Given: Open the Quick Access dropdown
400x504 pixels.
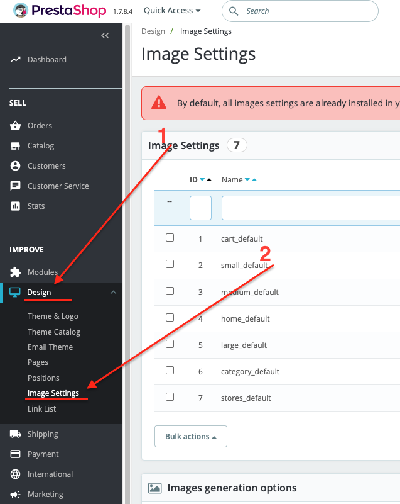Looking at the screenshot, I should (x=171, y=10).
